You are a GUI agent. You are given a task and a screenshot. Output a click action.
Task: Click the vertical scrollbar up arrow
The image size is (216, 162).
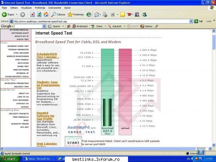coord(214,31)
